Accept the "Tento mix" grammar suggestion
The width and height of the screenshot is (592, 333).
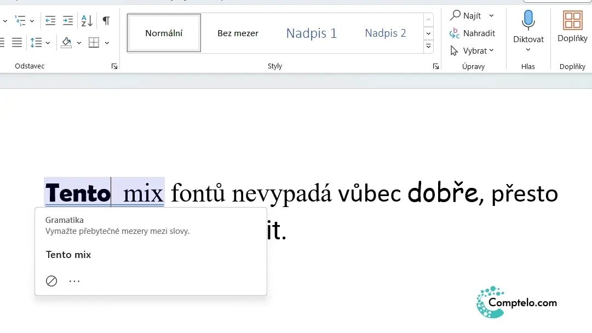coord(68,255)
